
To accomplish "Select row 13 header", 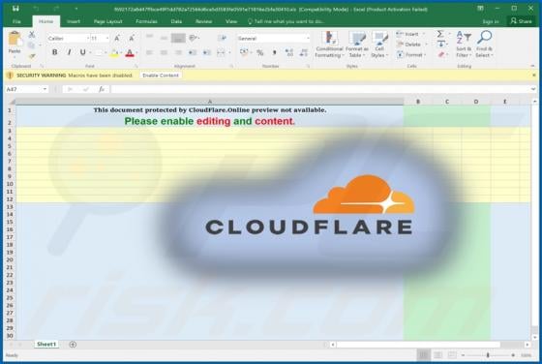I will 10,207.
